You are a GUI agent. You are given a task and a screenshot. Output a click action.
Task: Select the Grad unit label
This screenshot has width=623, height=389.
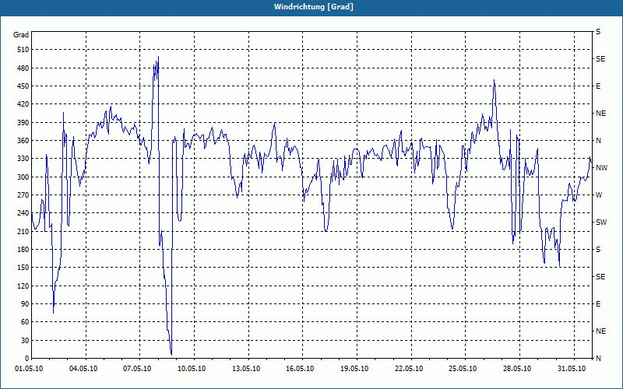[x=21, y=35]
